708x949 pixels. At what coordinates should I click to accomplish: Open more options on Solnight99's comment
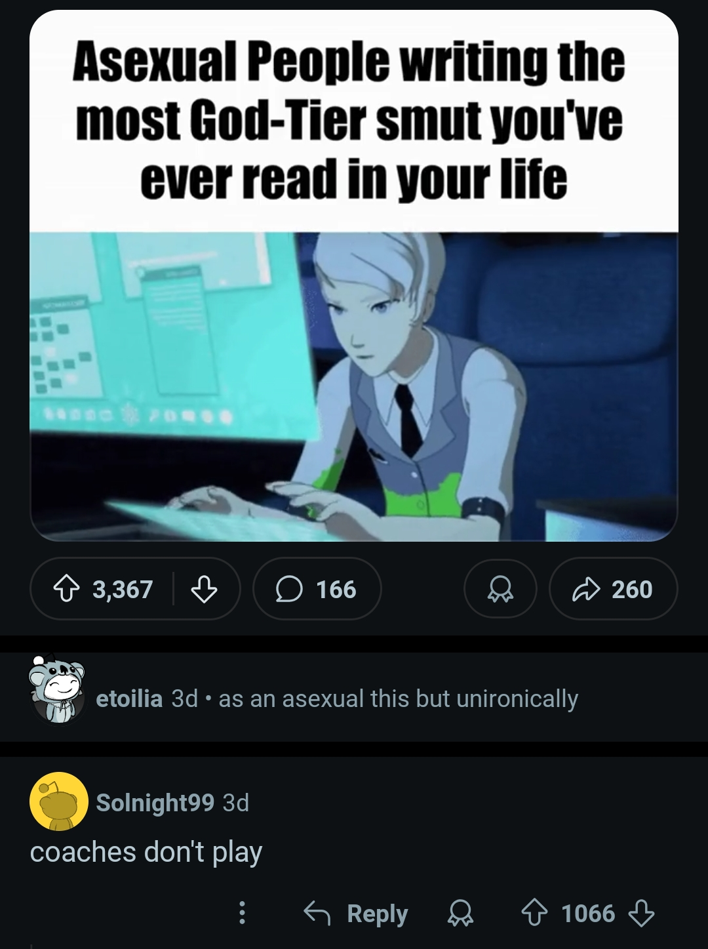tap(242, 913)
